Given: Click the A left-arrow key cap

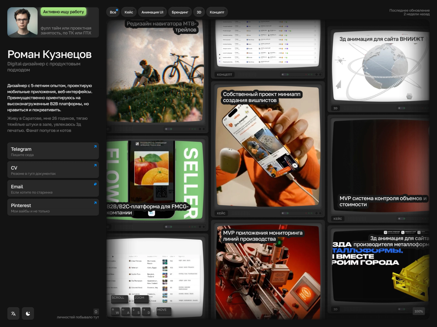Looking at the screenshot, I should pyautogui.click(x=126, y=311).
